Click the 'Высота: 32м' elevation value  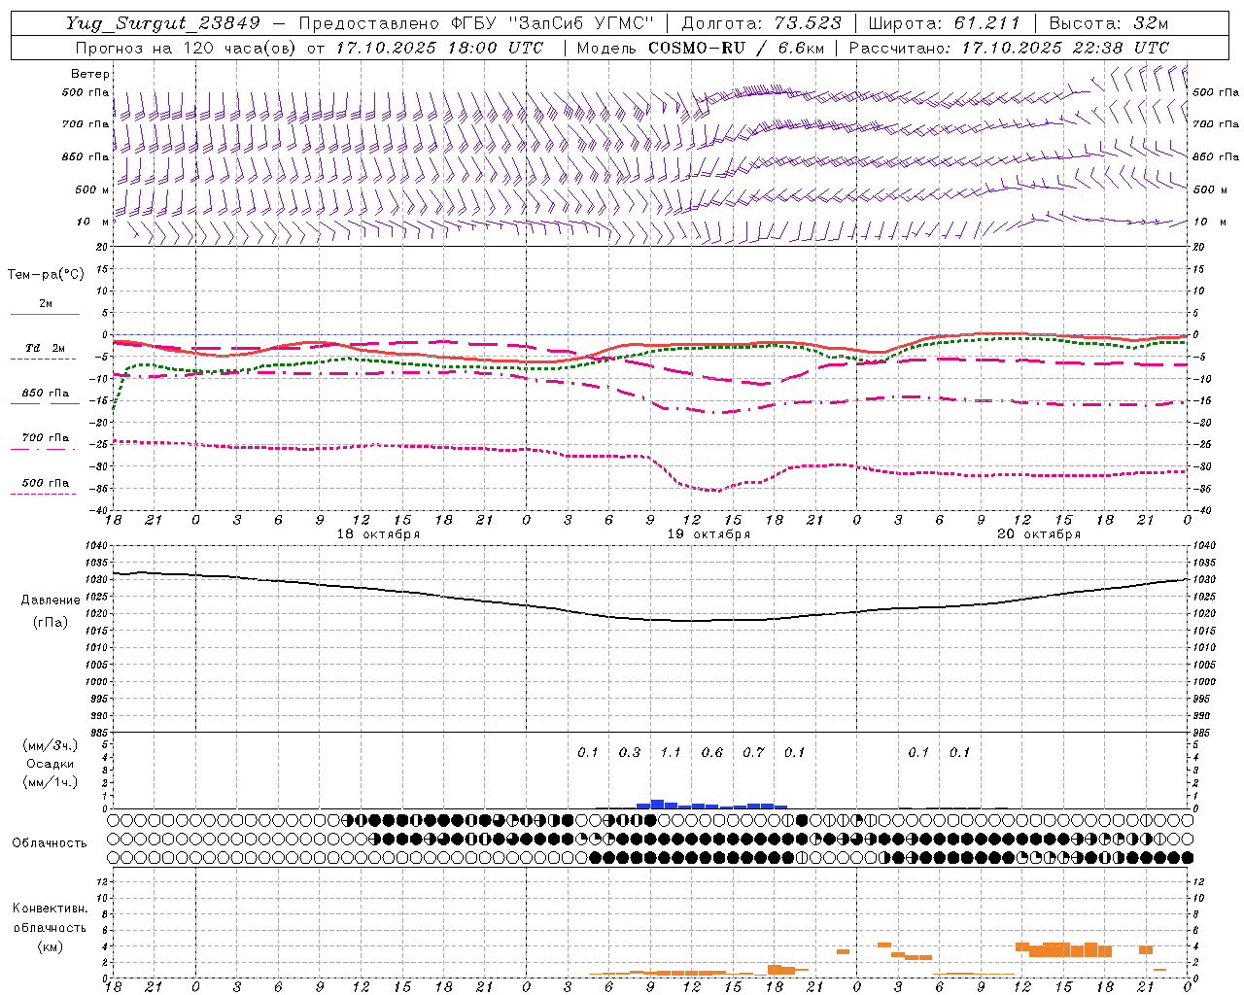[x=1109, y=23]
